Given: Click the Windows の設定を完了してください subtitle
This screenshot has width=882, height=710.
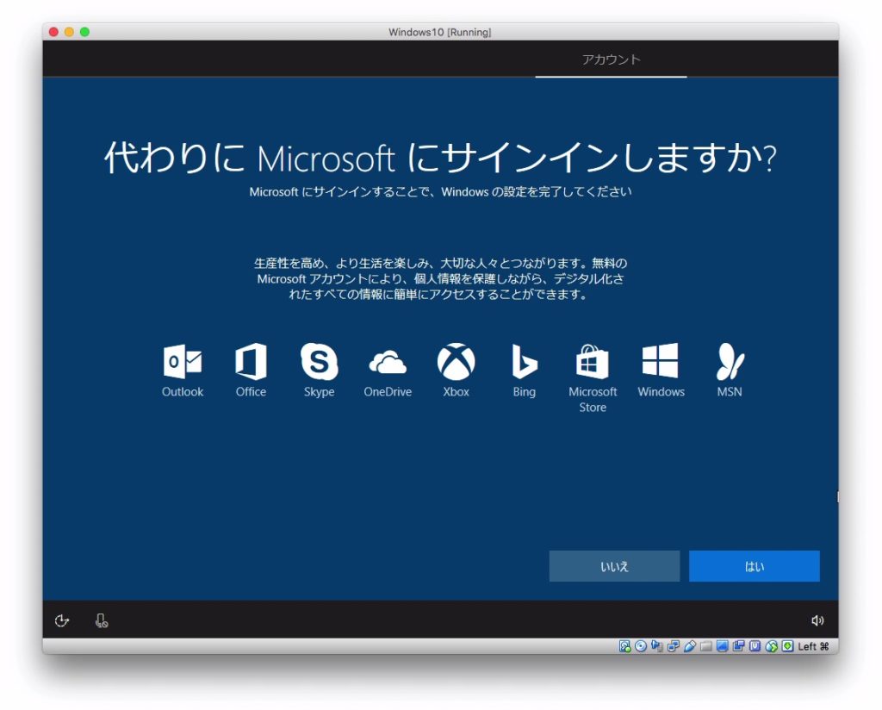Looking at the screenshot, I should click(x=536, y=192).
